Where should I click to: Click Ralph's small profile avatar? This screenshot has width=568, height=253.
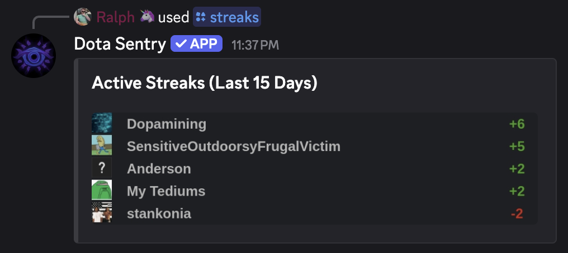point(83,17)
